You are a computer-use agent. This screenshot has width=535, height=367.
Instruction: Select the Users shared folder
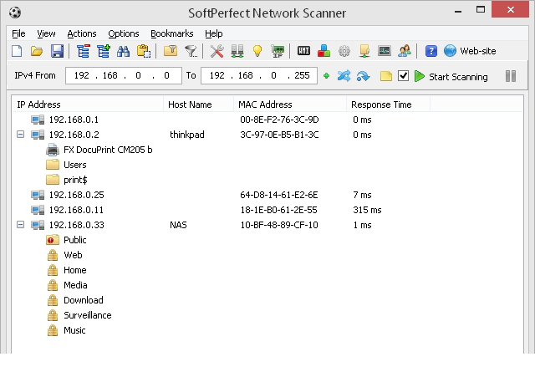click(66, 165)
